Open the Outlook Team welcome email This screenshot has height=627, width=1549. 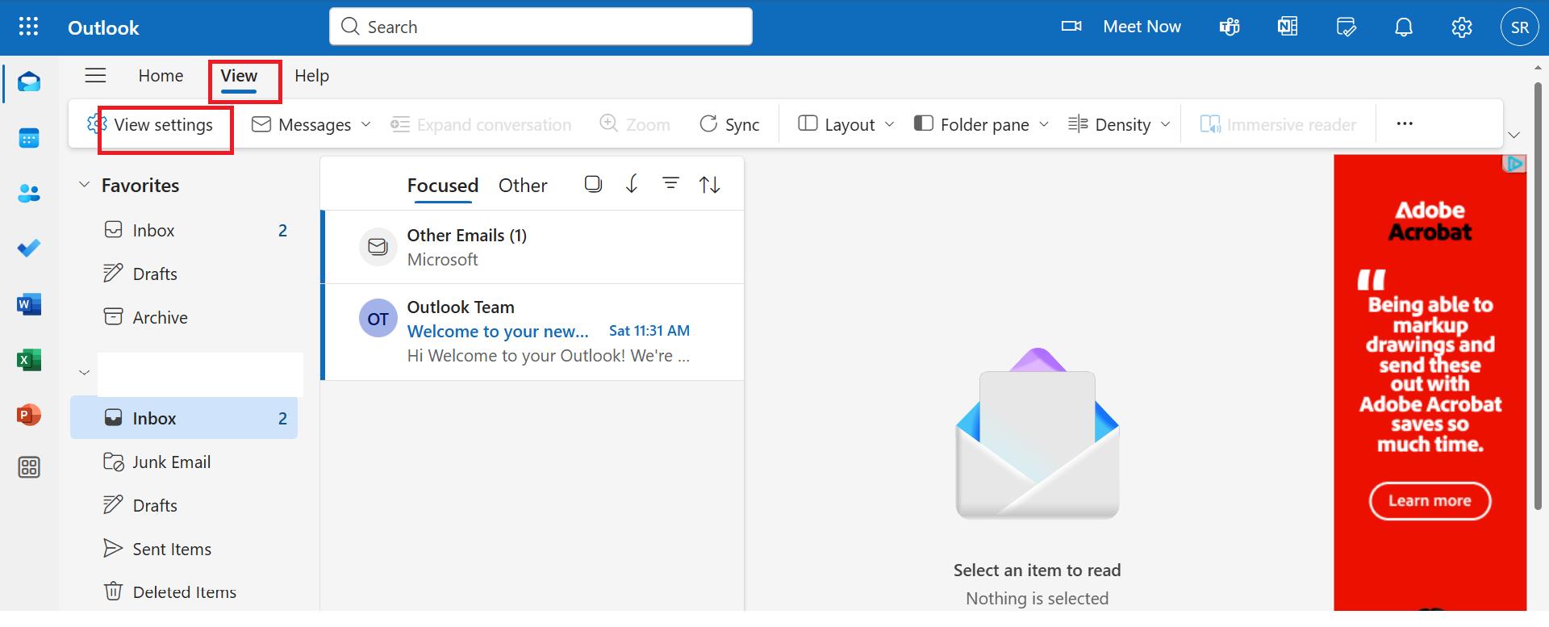pos(532,332)
